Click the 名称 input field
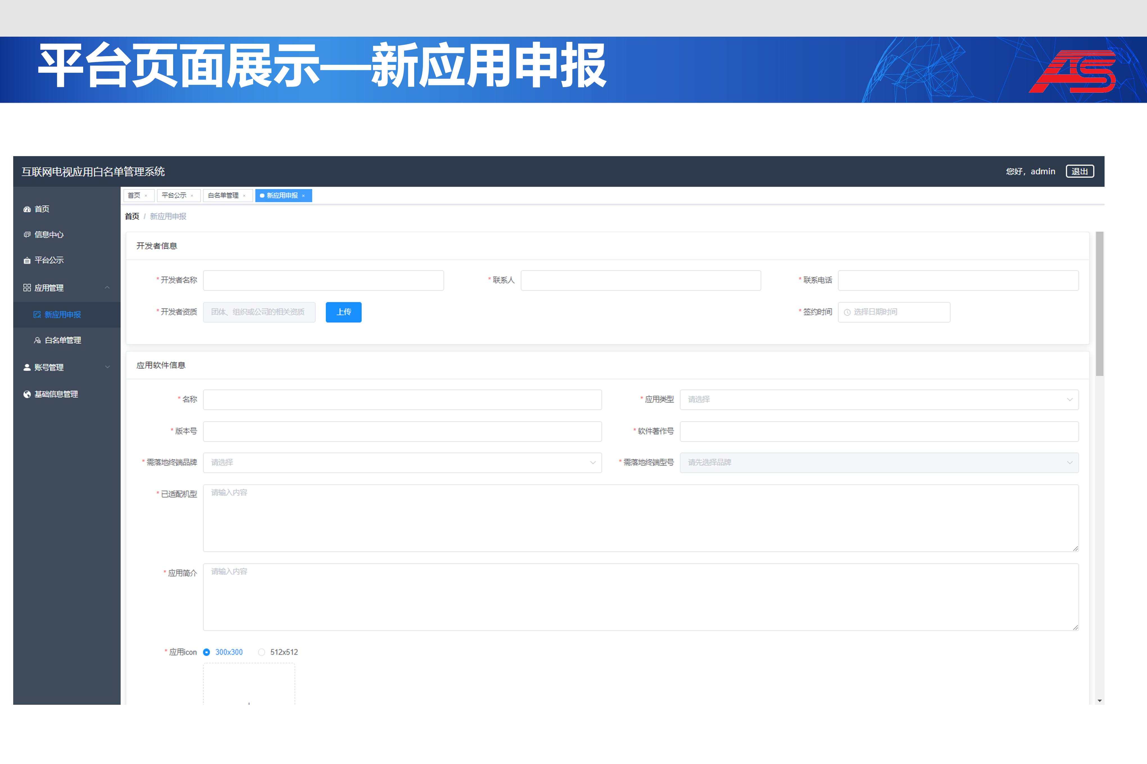The image size is (1147, 764). pos(402,400)
